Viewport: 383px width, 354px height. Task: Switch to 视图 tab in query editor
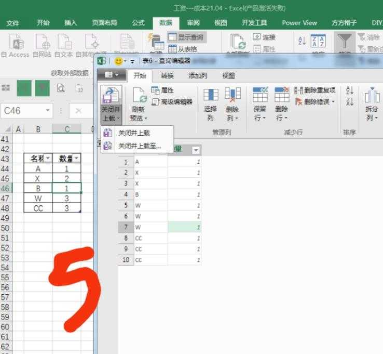click(x=228, y=75)
